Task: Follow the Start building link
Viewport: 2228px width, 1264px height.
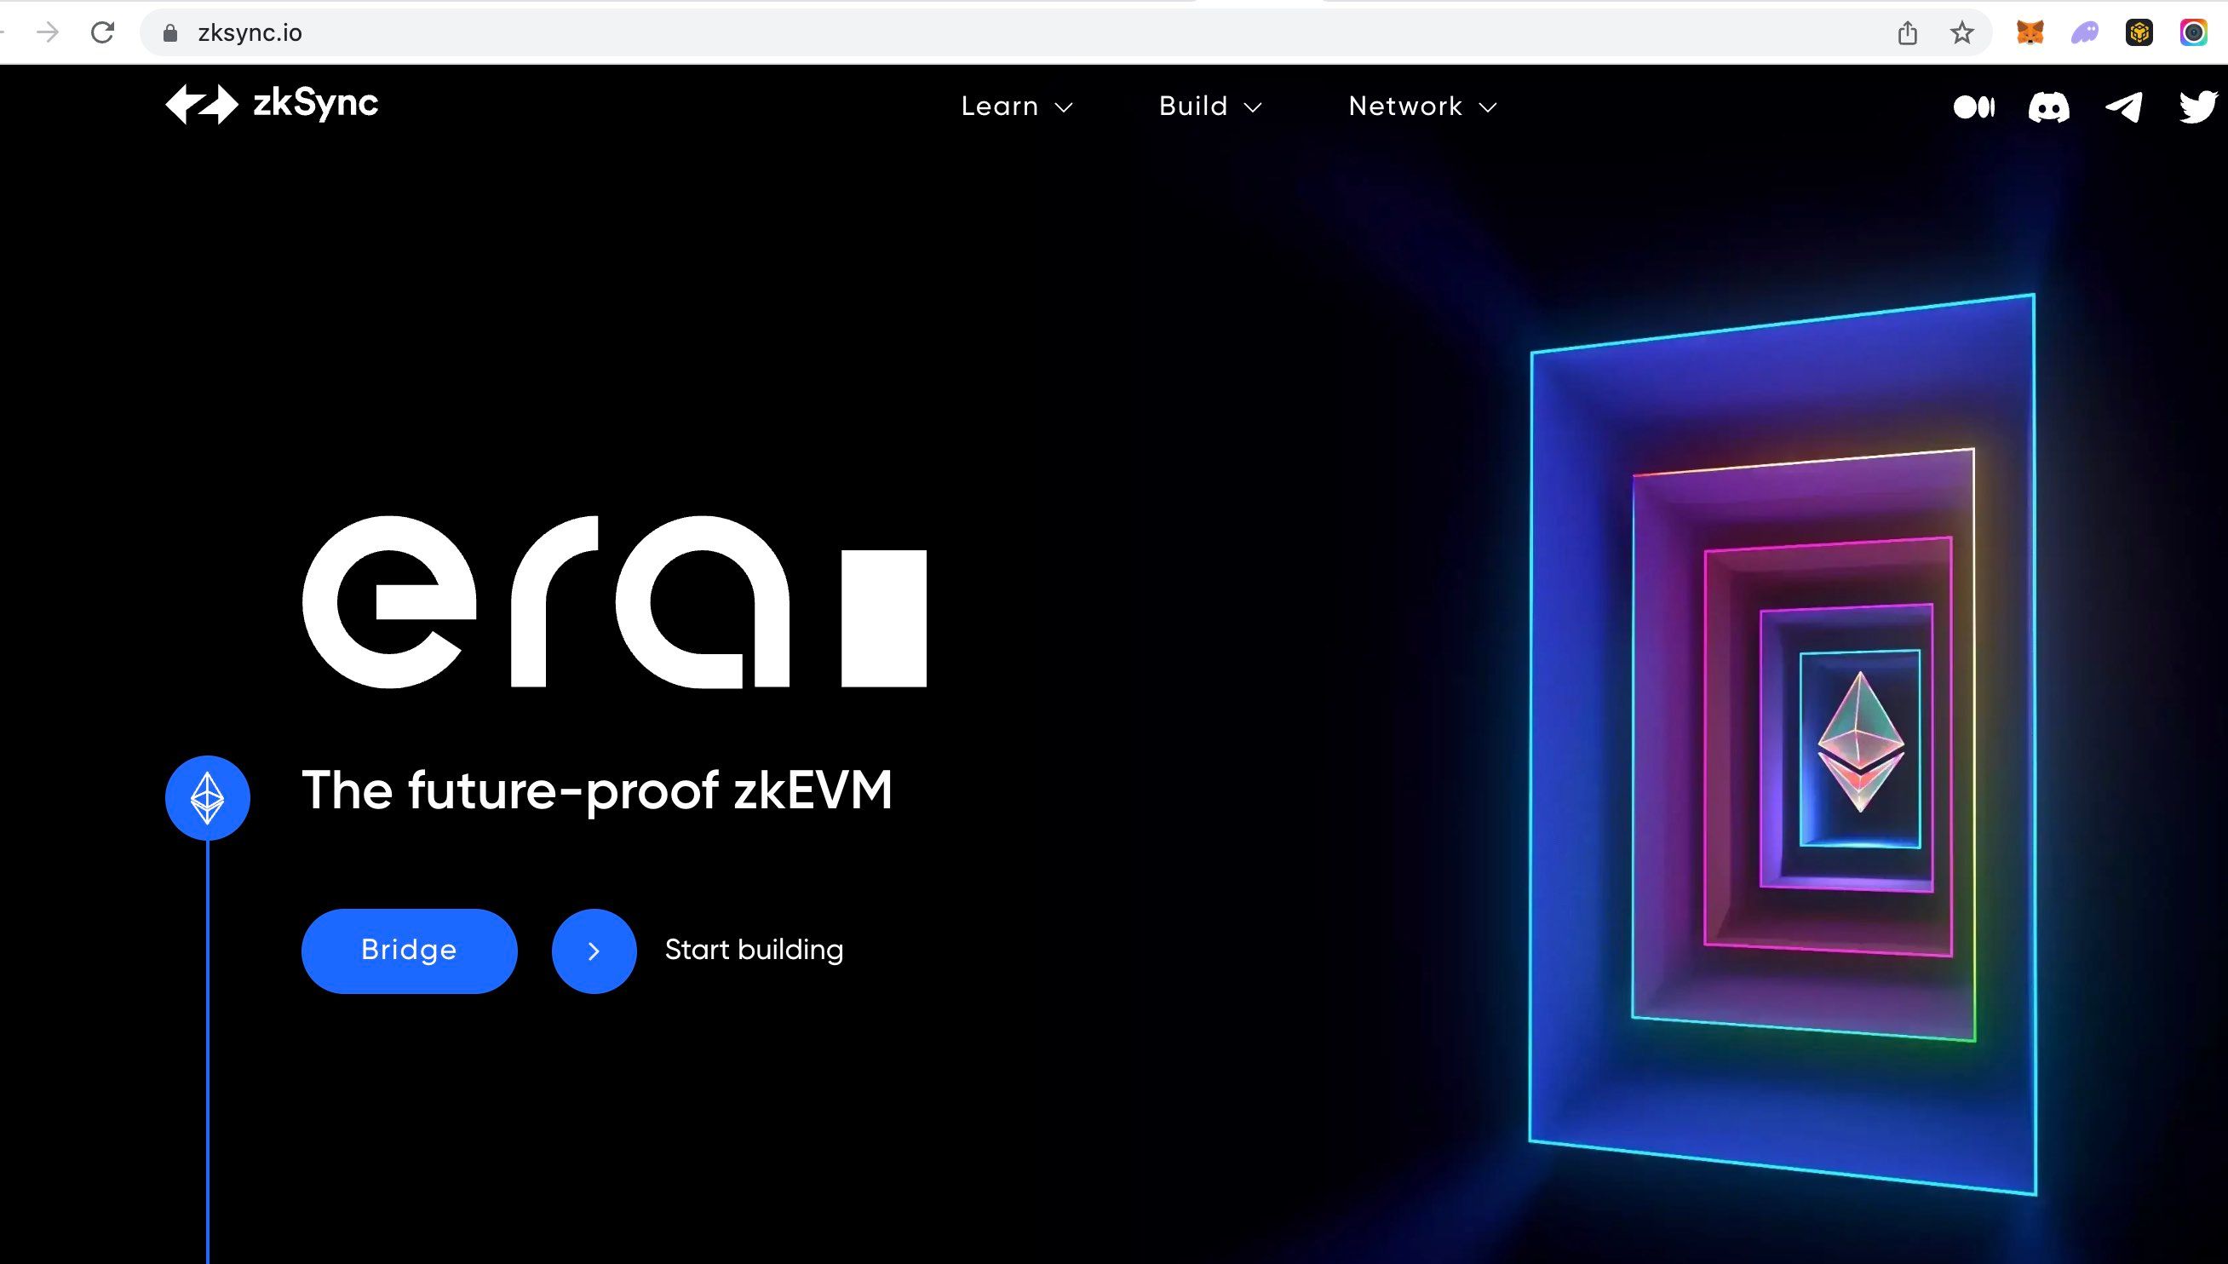Action: click(x=754, y=950)
